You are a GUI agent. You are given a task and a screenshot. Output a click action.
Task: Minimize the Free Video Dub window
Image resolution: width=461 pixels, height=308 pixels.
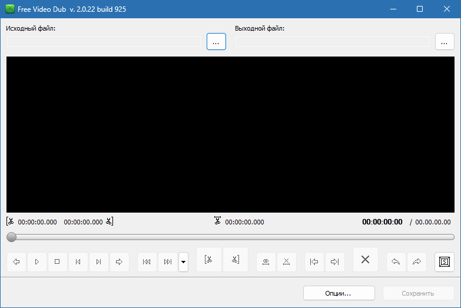point(393,9)
